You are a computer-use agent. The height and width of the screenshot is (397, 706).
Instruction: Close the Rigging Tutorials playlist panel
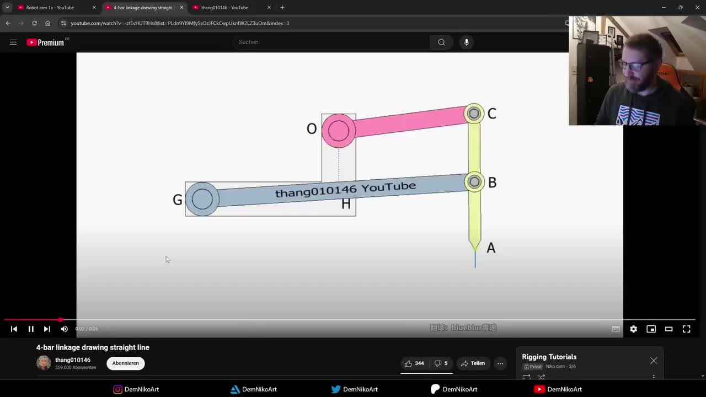pyautogui.click(x=654, y=361)
